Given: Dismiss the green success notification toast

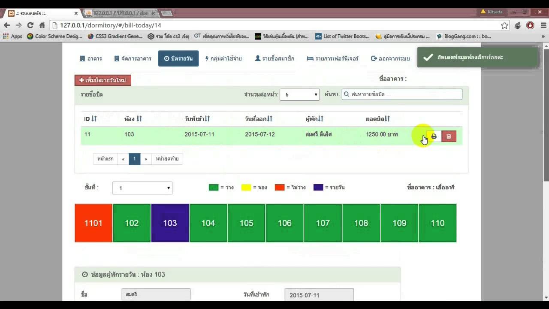Looking at the screenshot, I should pyautogui.click(x=478, y=57).
